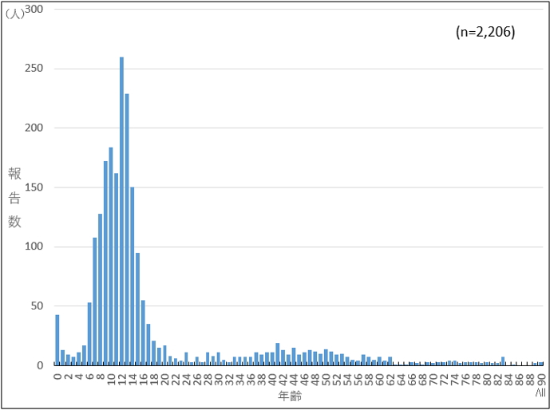
Task: Click the y-axis value 100
Action: 34,246
